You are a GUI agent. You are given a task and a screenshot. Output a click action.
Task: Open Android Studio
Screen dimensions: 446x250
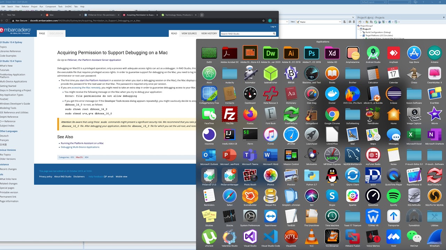pos(373,53)
